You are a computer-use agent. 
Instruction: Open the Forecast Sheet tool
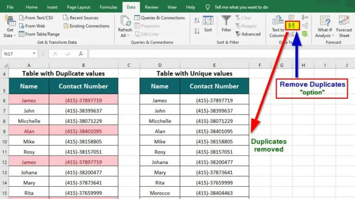pyautogui.click(x=344, y=27)
